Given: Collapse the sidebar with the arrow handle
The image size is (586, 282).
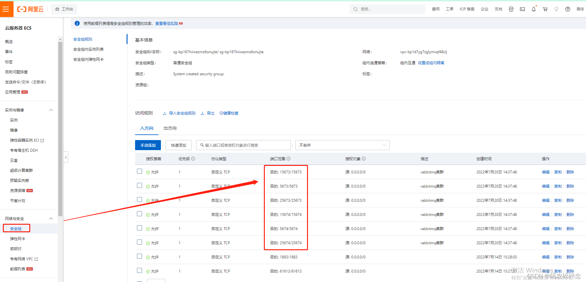Looking at the screenshot, I should click(66, 157).
